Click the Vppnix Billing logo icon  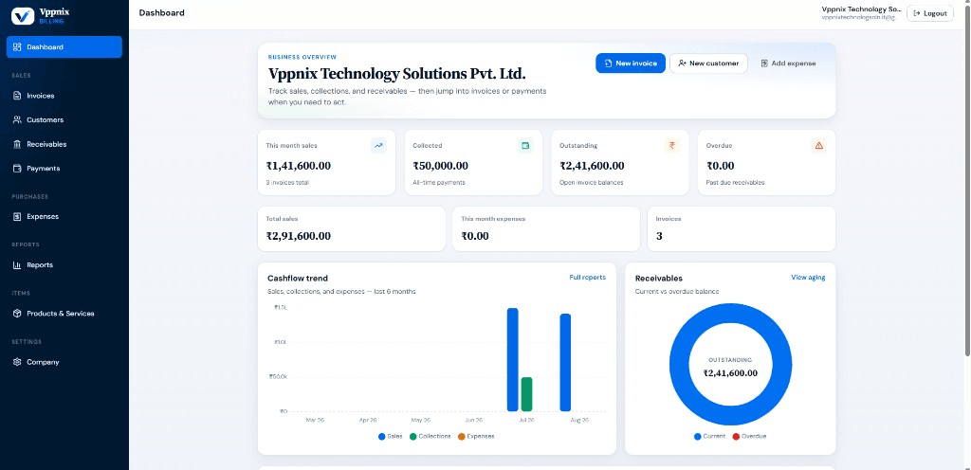pyautogui.click(x=23, y=16)
